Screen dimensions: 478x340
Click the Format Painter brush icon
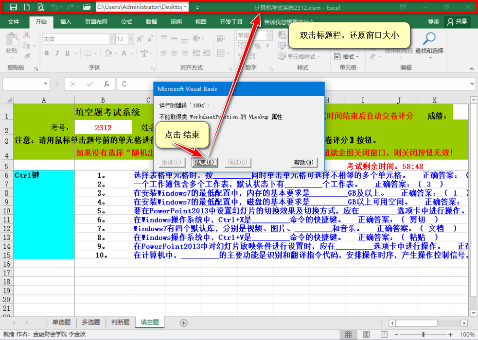coord(27,56)
